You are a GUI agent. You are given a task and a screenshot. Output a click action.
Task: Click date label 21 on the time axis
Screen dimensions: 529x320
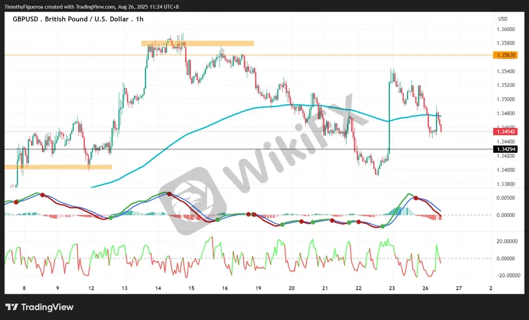(x=325, y=288)
